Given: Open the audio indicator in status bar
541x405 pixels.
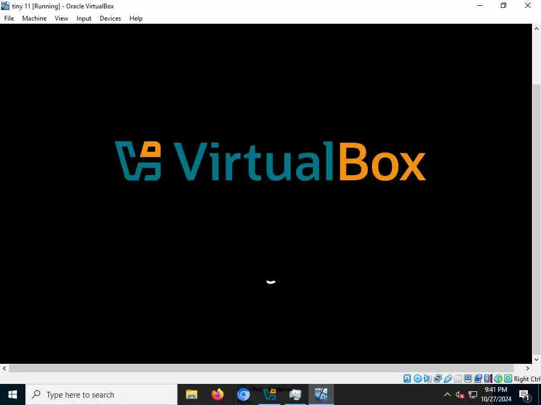Looking at the screenshot, I should (x=427, y=379).
